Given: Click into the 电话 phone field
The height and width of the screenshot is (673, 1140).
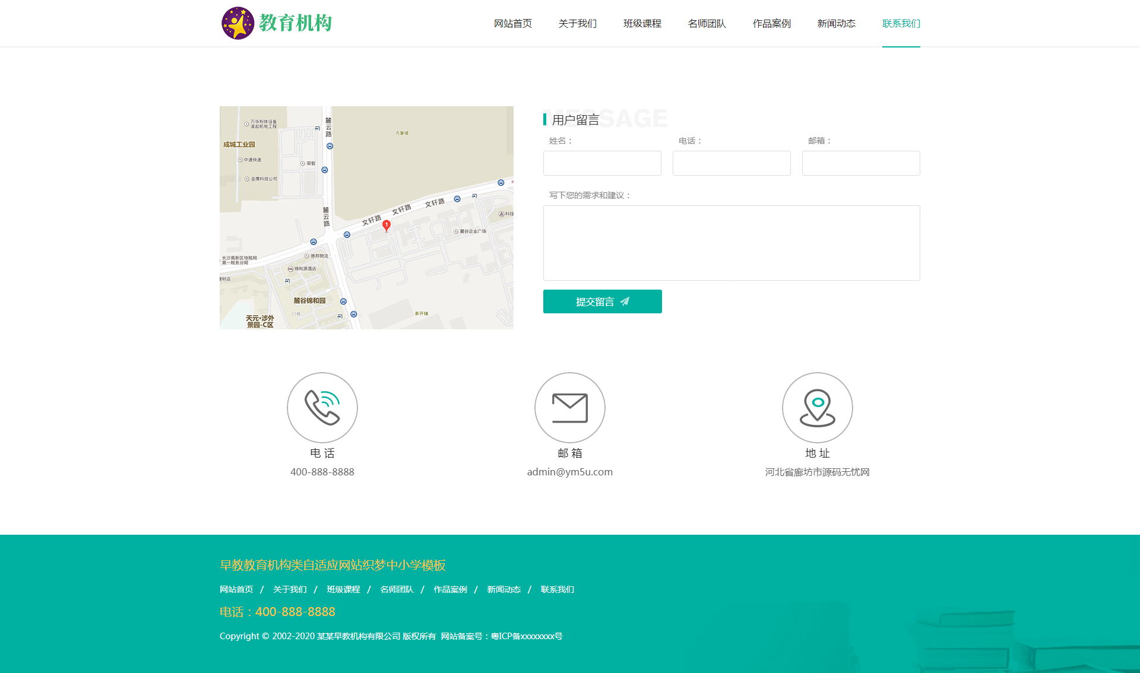Looking at the screenshot, I should [x=731, y=163].
